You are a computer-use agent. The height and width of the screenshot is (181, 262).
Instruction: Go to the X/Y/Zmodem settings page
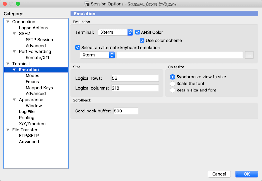(32, 124)
